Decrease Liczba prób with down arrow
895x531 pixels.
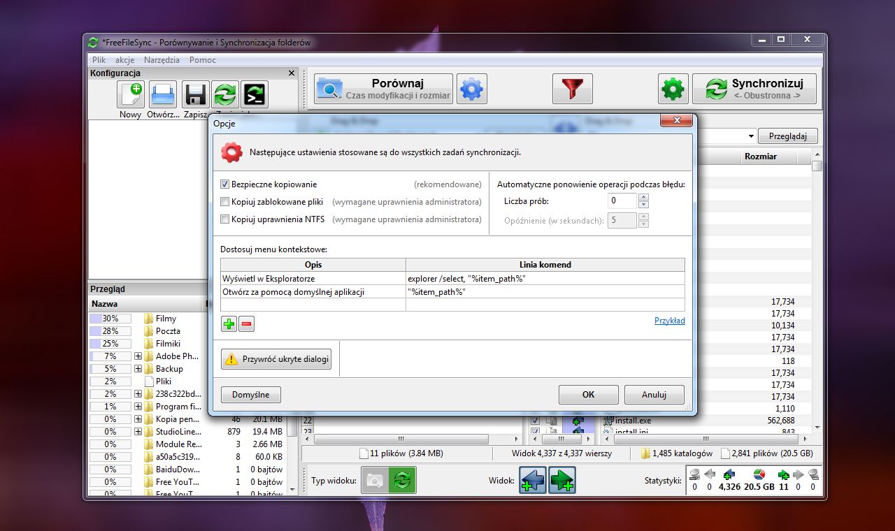pos(644,205)
